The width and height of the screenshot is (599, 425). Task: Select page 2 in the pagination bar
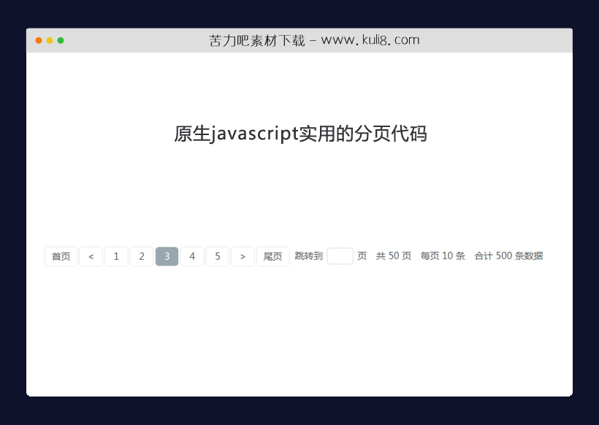coord(142,256)
